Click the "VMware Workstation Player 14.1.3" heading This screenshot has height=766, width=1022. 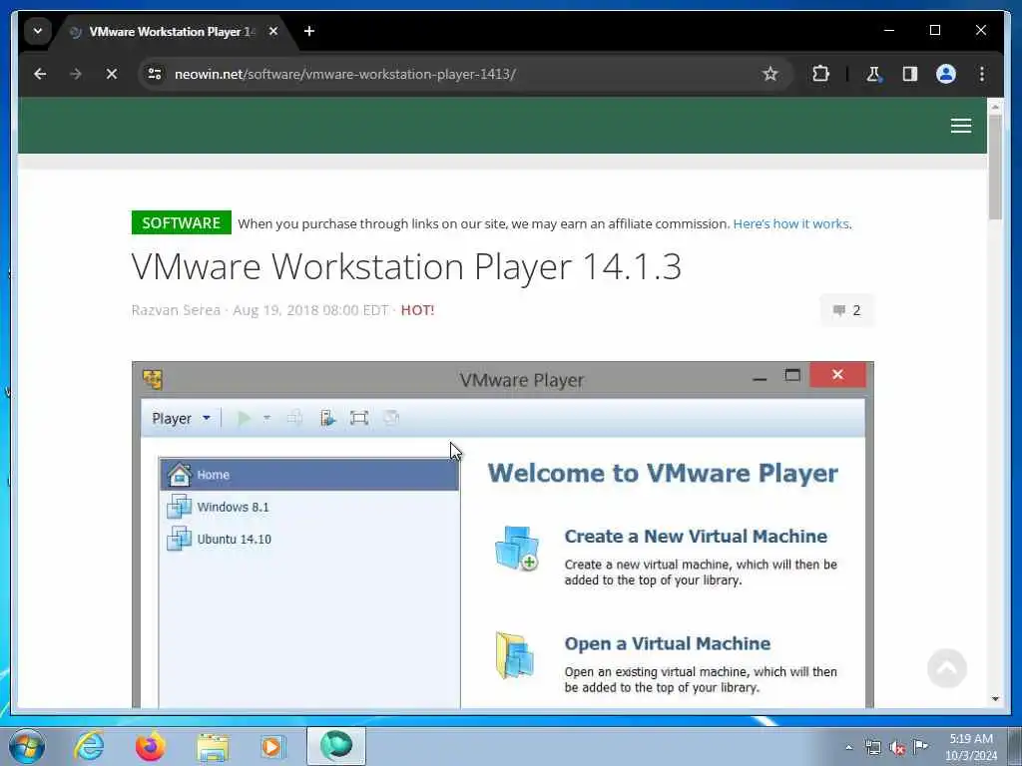(x=406, y=266)
